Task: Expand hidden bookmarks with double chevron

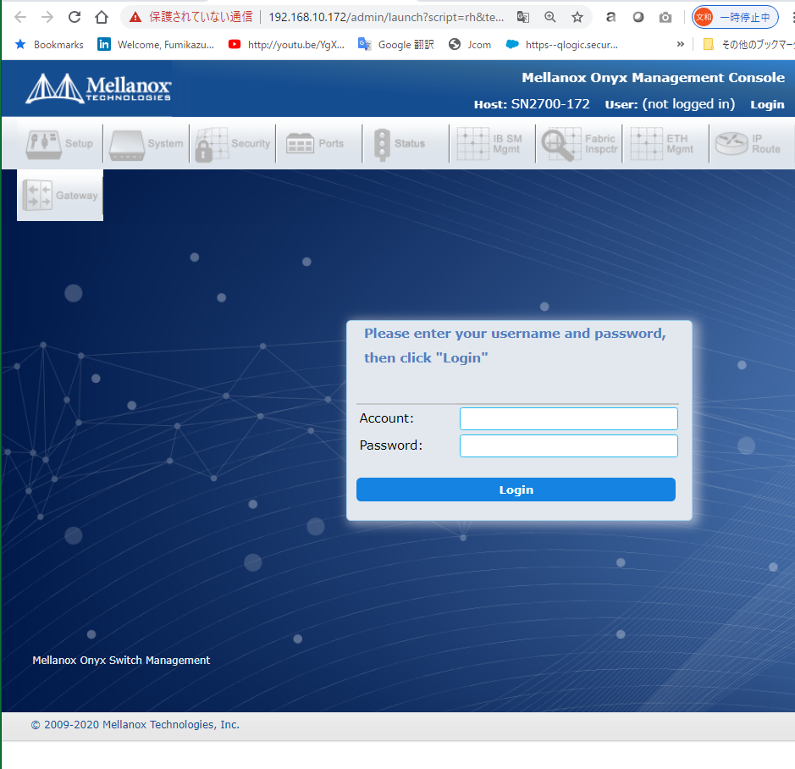Action: click(681, 45)
